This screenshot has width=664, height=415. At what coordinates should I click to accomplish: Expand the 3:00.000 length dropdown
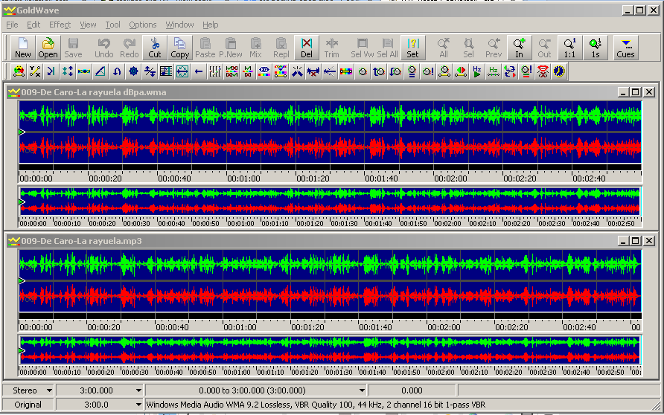point(138,390)
